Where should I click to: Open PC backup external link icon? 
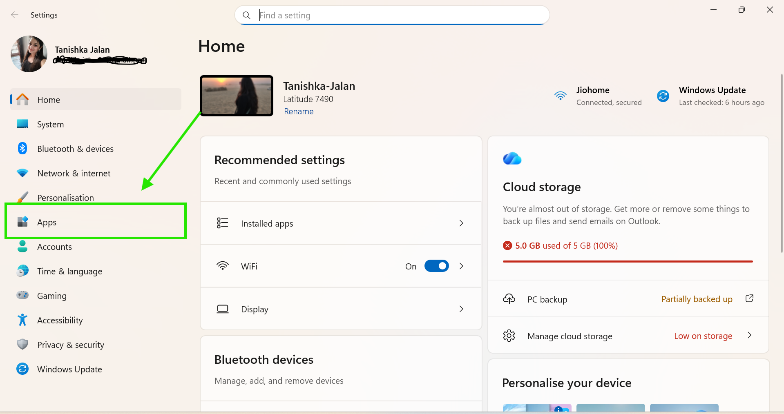coord(749,298)
